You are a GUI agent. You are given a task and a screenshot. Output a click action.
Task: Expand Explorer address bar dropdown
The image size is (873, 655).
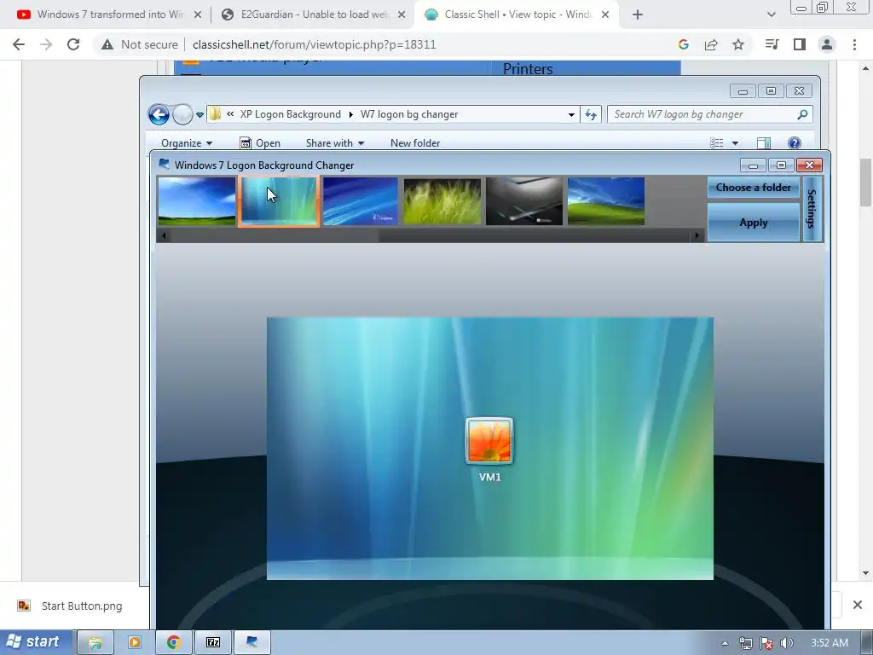pos(571,115)
